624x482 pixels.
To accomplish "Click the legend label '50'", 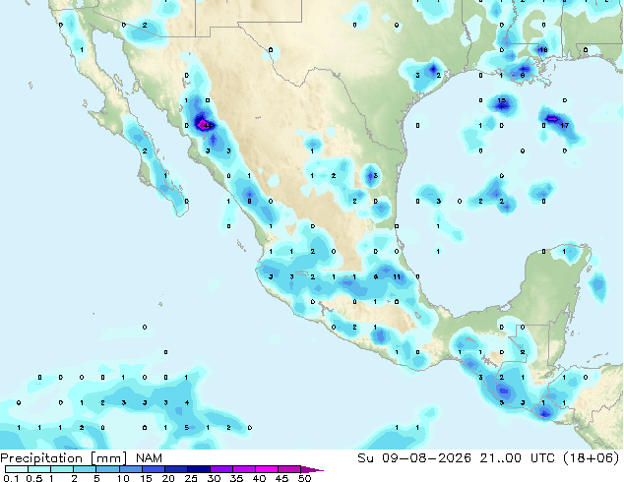I will pos(304,478).
